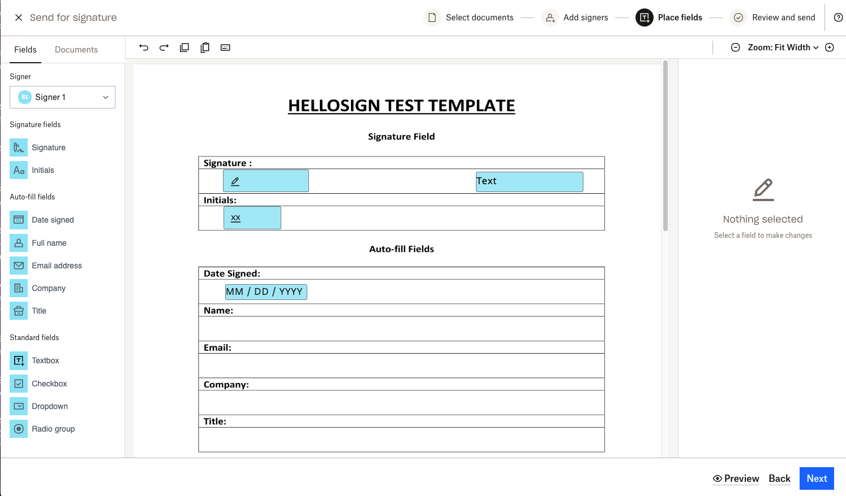Click Preview with the eye icon

coord(736,478)
